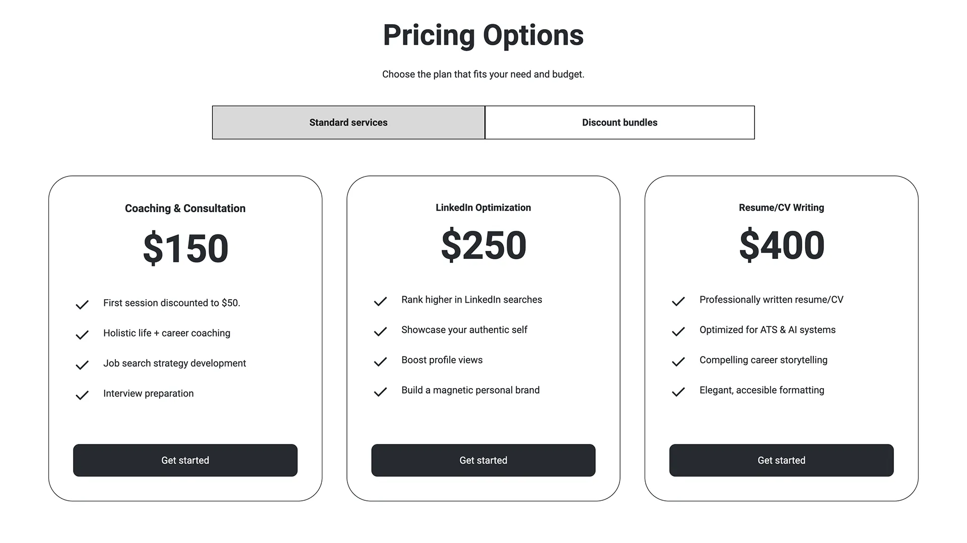The image size is (967, 543).
Task: Select the Standard services tab
Action: (349, 122)
